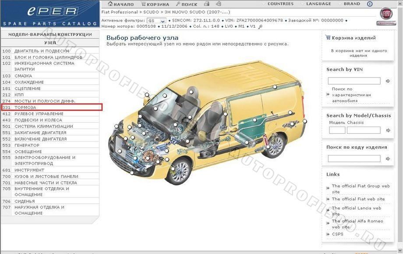The height and width of the screenshot is (254, 403).
Task: Click hotspot dot on the green sliding door
Action: coord(255,120)
